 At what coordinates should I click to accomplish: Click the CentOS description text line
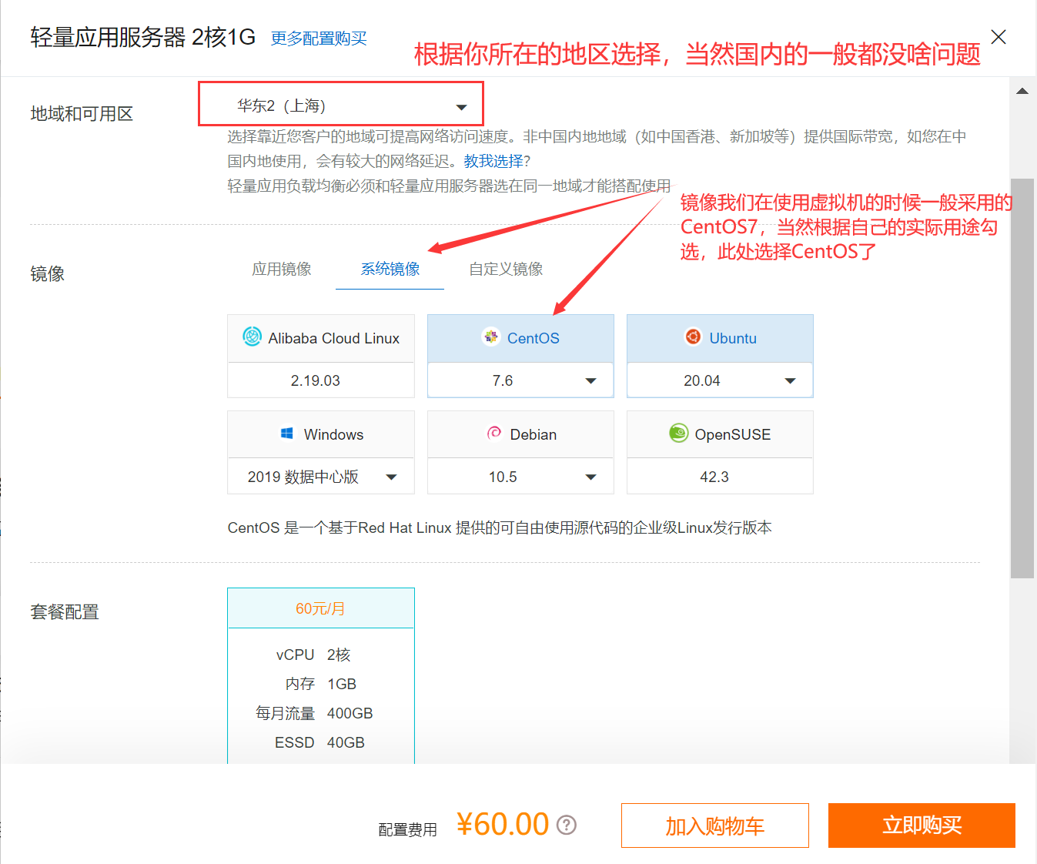coord(500,527)
